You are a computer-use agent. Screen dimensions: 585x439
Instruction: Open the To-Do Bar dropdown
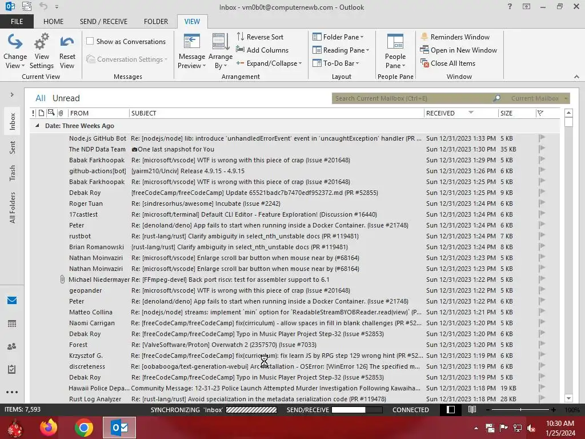[x=336, y=63]
